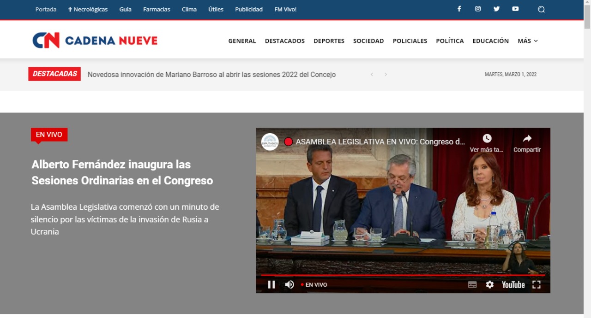Expand the MÁS dropdown menu
The height and width of the screenshot is (318, 591).
point(527,41)
